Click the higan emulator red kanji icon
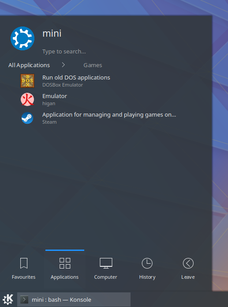This screenshot has height=307, width=228. [27, 99]
